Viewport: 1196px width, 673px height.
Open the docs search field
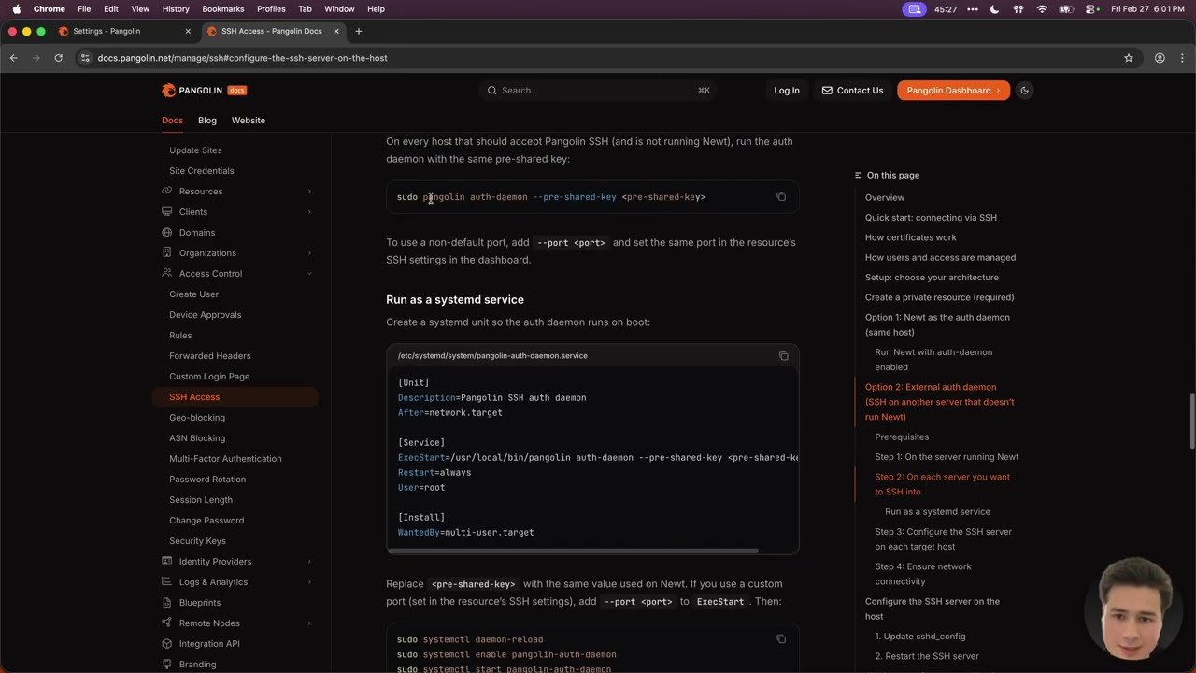point(598,91)
